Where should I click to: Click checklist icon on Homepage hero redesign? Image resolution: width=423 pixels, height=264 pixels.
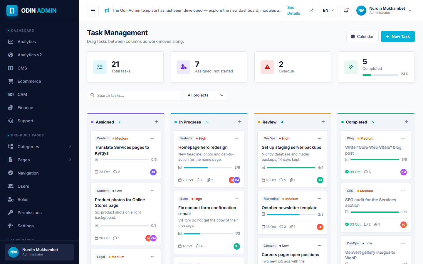pyautogui.click(x=180, y=167)
